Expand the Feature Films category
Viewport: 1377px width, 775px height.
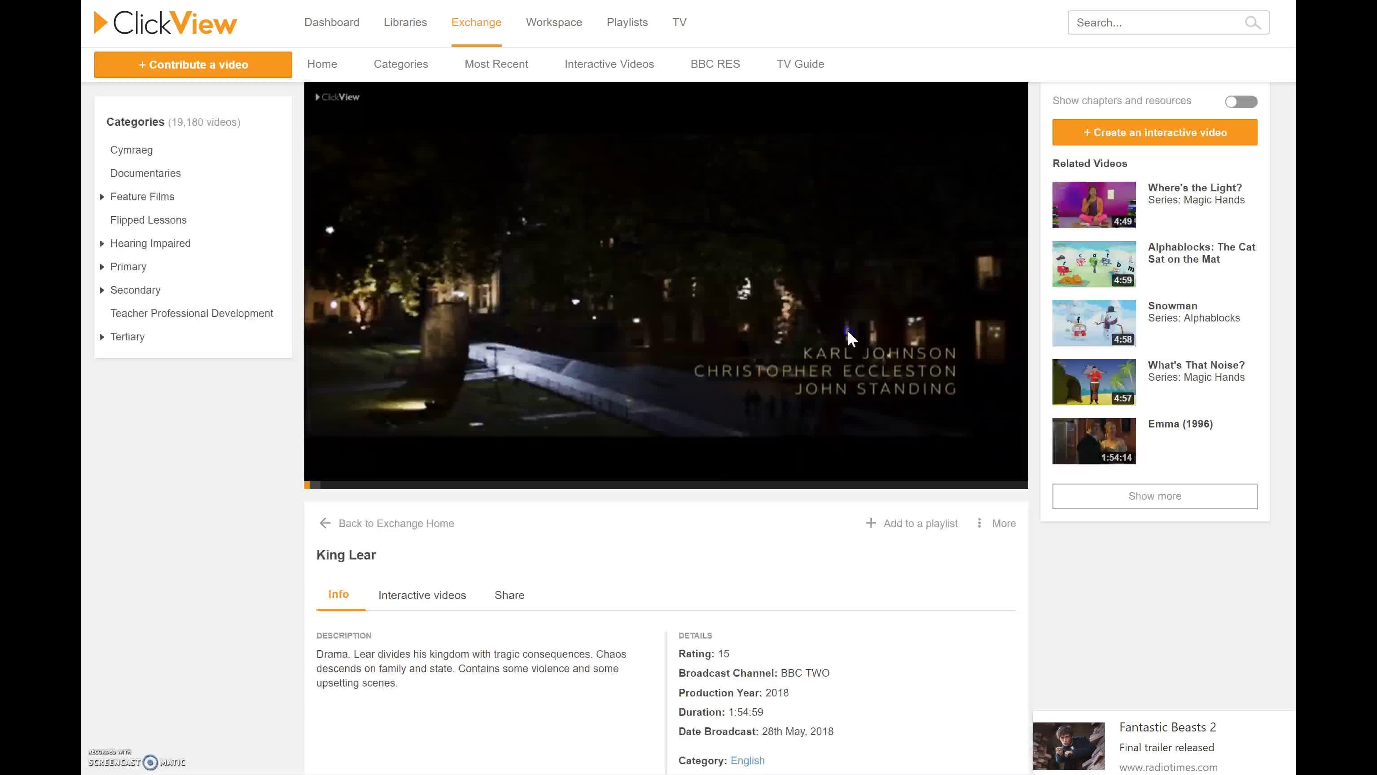point(102,196)
